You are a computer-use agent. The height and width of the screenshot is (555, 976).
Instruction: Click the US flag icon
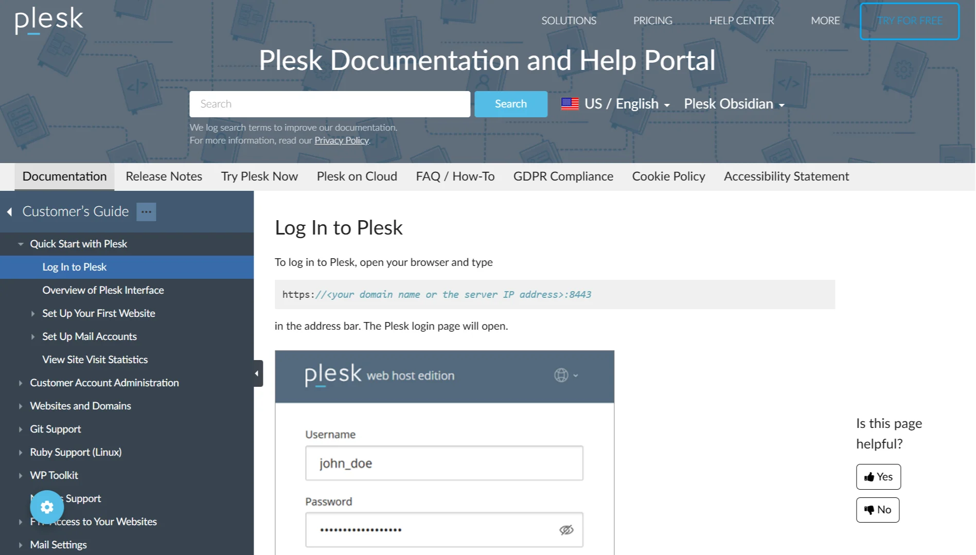[x=570, y=104]
